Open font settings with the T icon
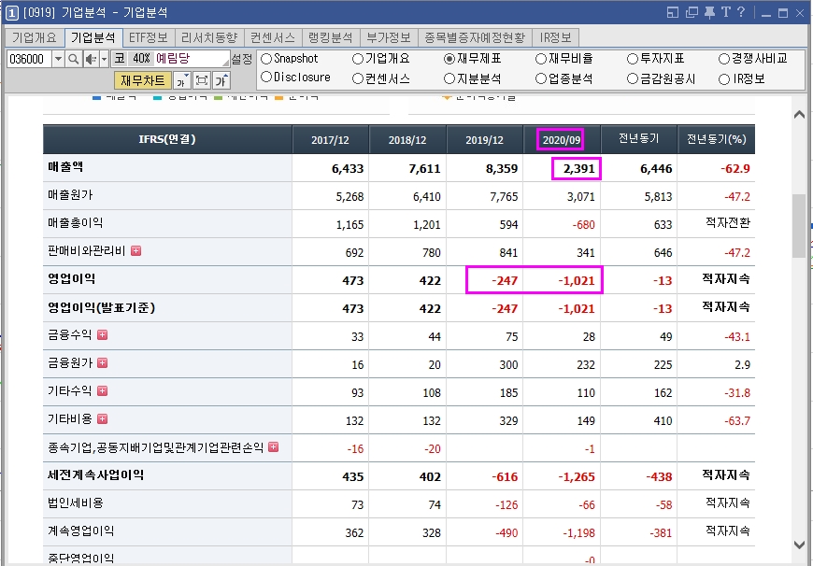The height and width of the screenshot is (566, 813). pos(725,12)
